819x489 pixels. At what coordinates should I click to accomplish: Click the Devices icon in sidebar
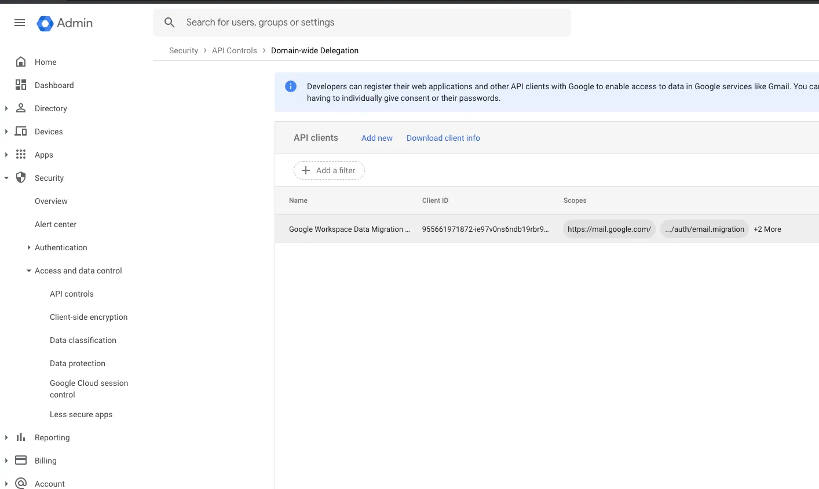click(x=21, y=131)
